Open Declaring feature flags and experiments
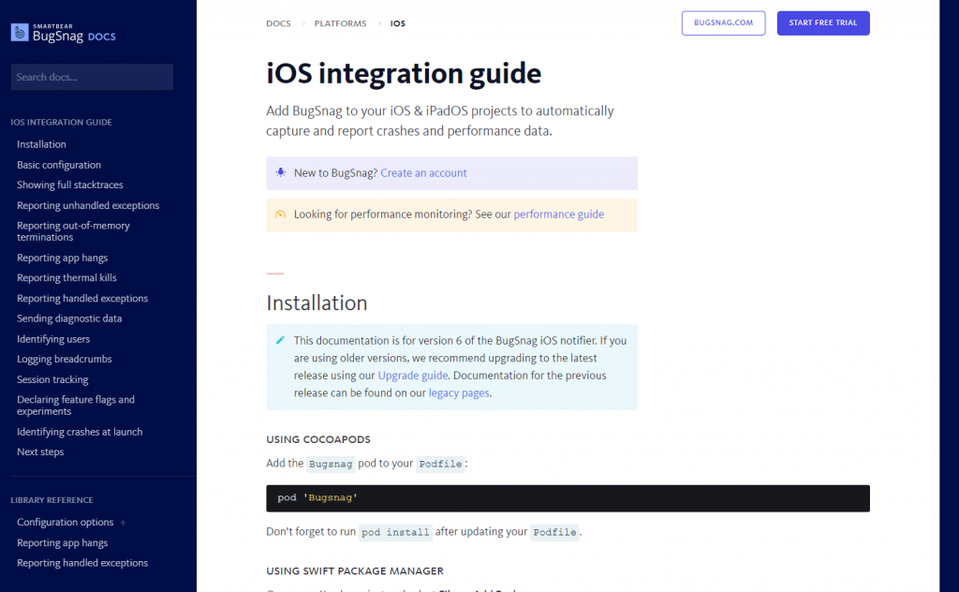 [76, 406]
